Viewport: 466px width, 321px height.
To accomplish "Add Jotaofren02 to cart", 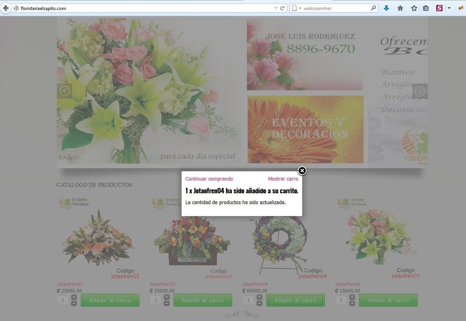I will (x=110, y=300).
